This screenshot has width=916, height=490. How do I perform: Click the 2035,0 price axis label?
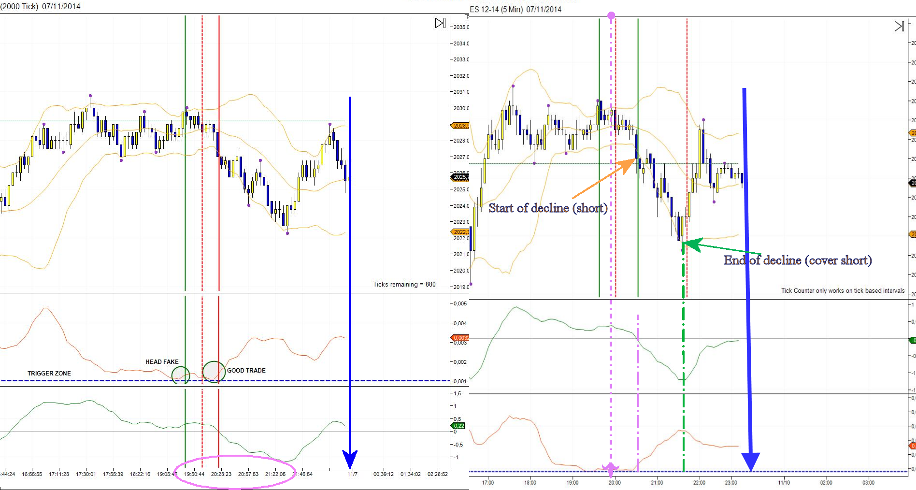tap(461, 27)
